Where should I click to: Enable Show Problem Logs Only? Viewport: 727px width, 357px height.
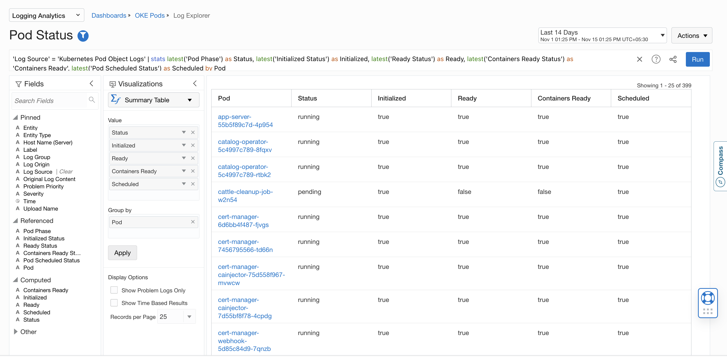coord(114,290)
